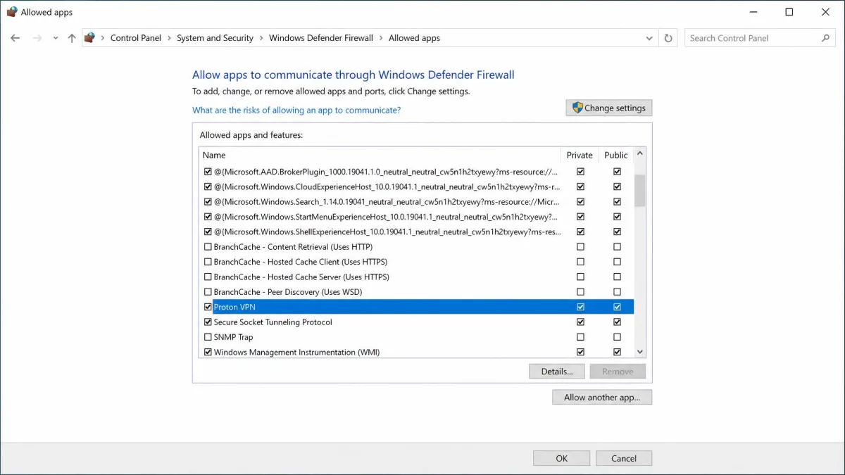Click the Back navigation arrow
Image resolution: width=845 pixels, height=475 pixels.
15,38
